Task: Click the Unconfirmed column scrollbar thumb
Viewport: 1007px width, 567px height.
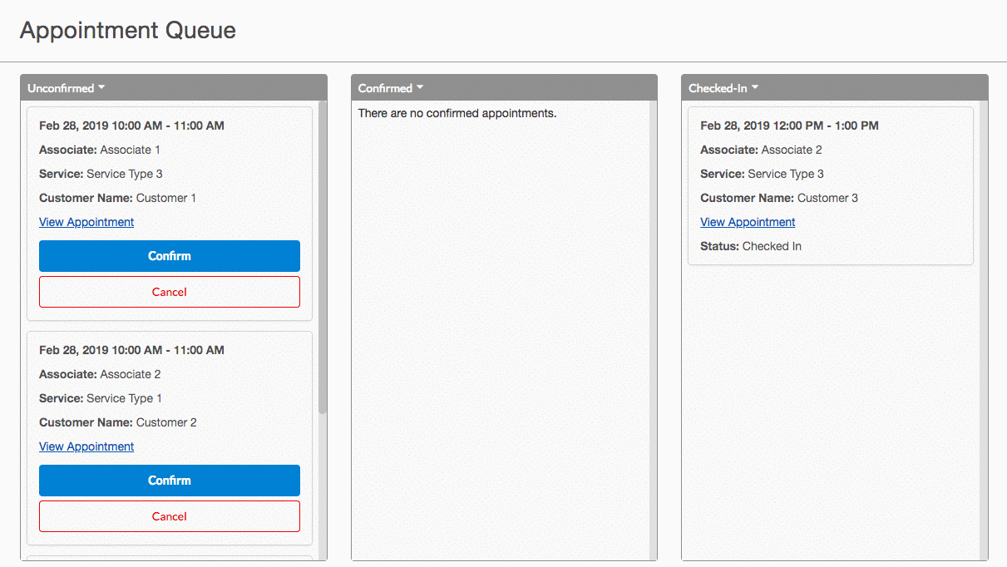Action: coord(323,258)
